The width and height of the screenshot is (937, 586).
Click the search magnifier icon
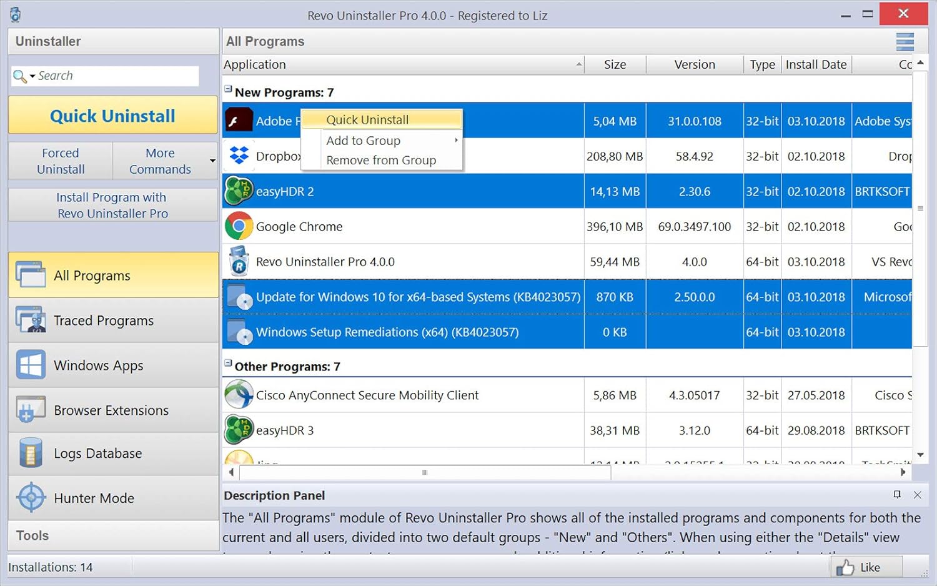tap(19, 76)
